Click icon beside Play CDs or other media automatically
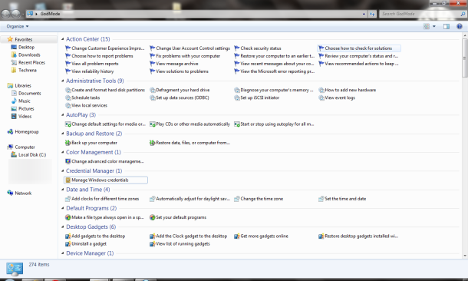The height and width of the screenshot is (281, 468). (153, 124)
